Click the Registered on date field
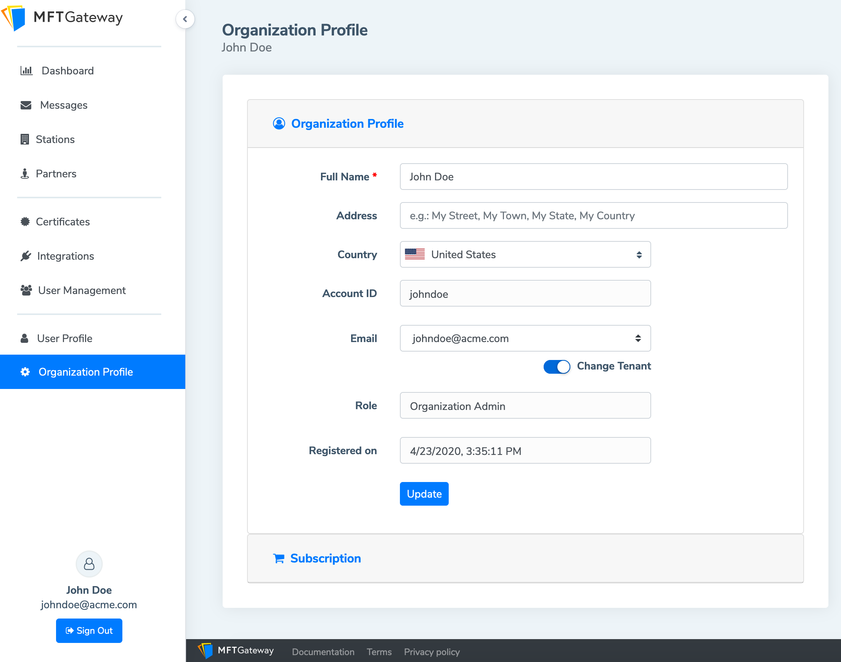 pyautogui.click(x=525, y=450)
